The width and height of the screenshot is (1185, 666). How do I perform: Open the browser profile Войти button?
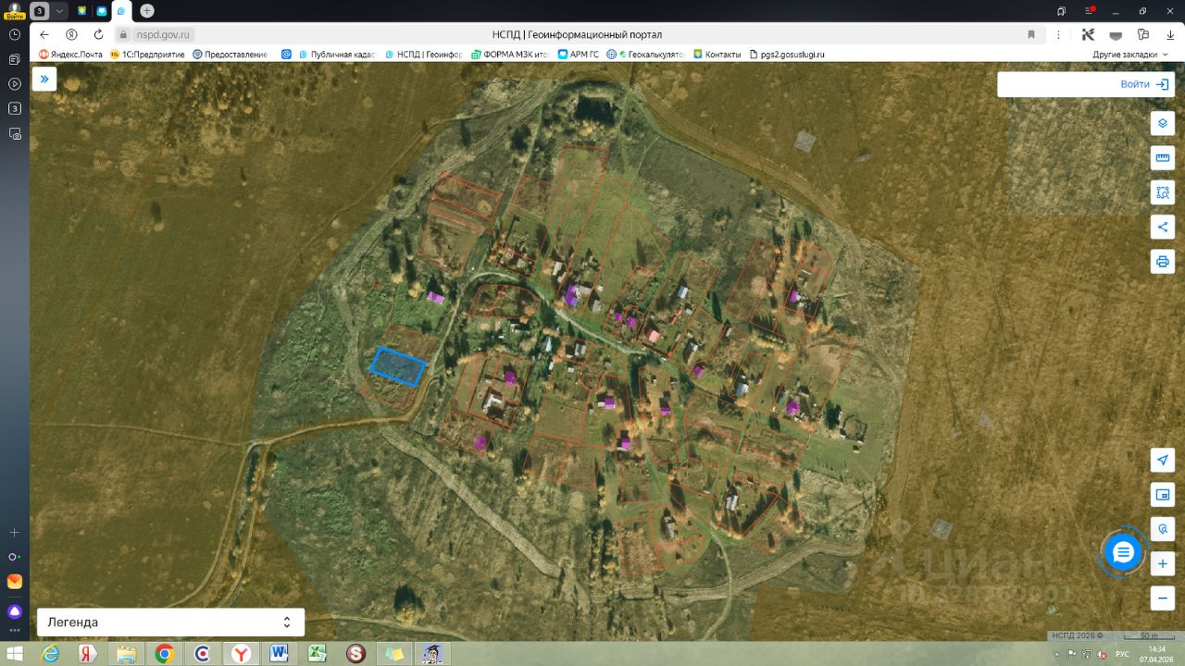(x=15, y=10)
